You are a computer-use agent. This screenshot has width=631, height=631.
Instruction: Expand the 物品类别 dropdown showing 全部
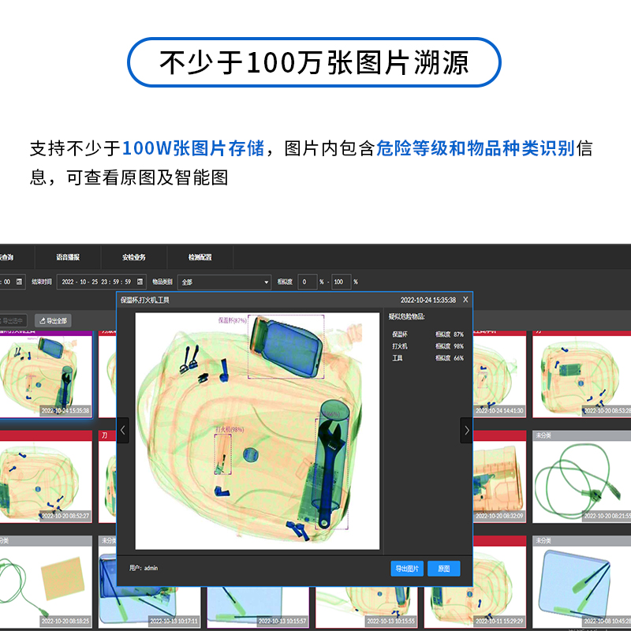(x=224, y=282)
